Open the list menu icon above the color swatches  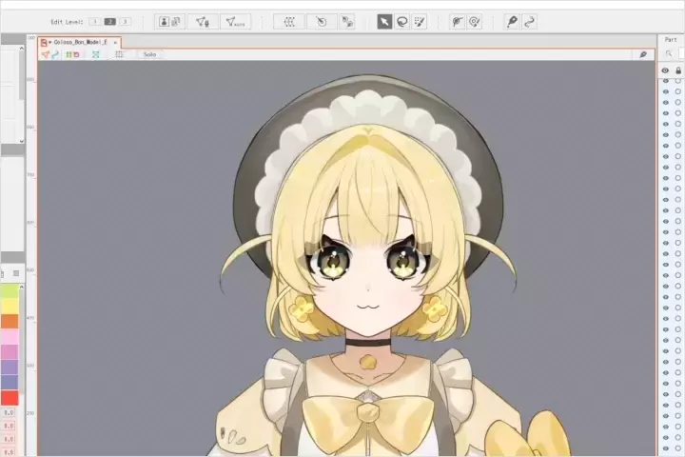coord(16,273)
